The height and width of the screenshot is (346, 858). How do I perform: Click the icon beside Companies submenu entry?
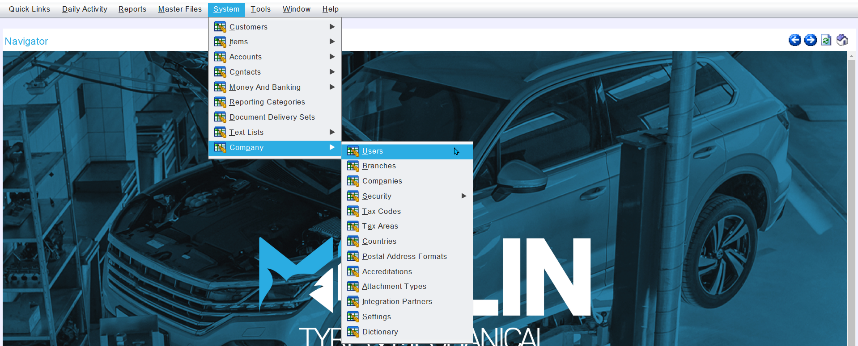pos(353,181)
